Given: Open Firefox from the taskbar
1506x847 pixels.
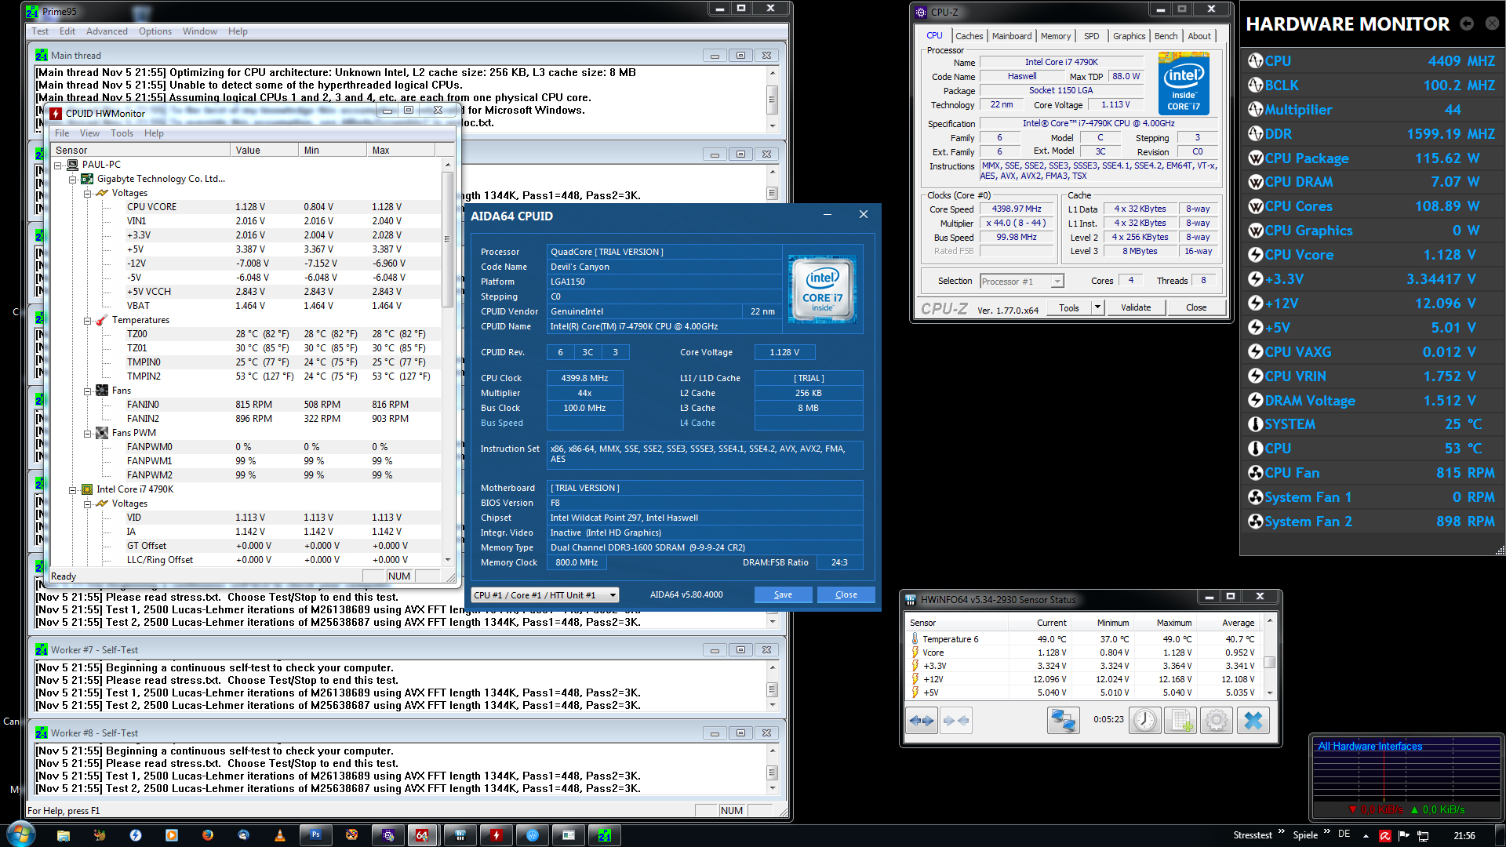Looking at the screenshot, I should point(207,835).
